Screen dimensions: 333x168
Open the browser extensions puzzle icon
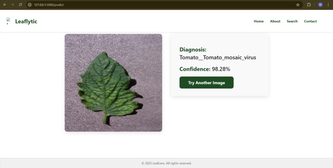point(309,5)
